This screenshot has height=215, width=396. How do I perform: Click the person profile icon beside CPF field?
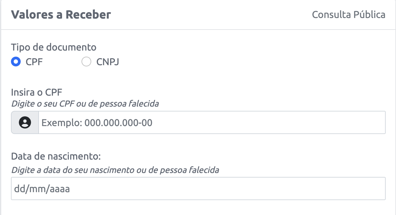point(24,122)
